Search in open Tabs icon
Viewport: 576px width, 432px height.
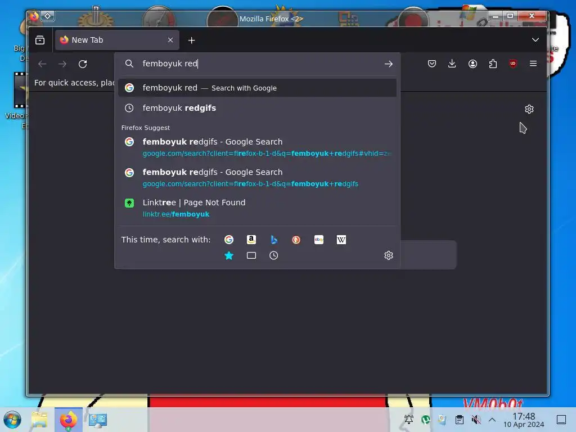(x=251, y=256)
